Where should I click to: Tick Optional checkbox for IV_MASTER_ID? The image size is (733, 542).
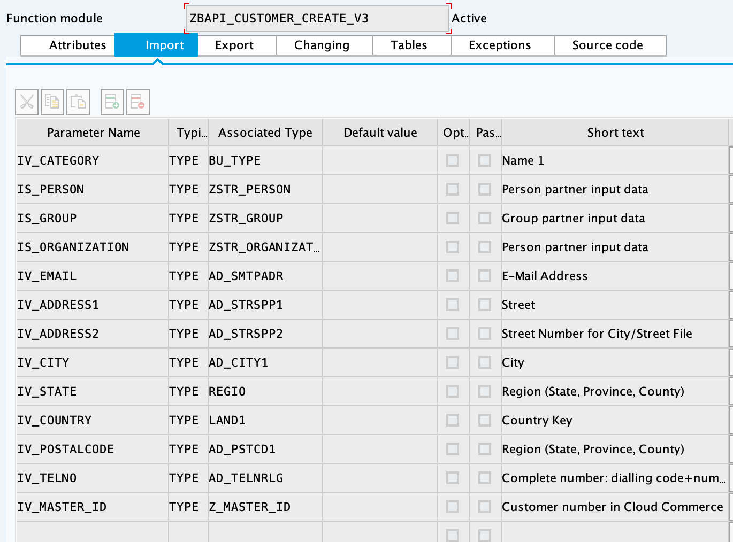point(453,507)
